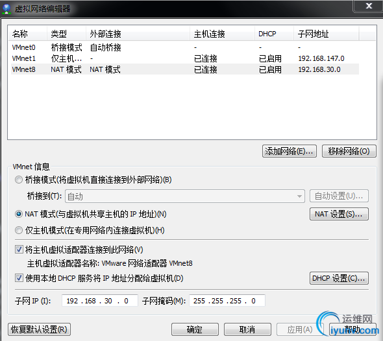Open NAT 设置(S)... dialog
This screenshot has width=383, height=341.
tap(339, 214)
